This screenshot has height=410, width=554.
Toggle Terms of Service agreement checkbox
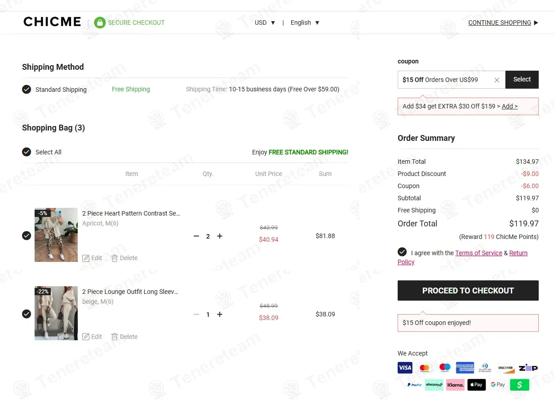402,252
